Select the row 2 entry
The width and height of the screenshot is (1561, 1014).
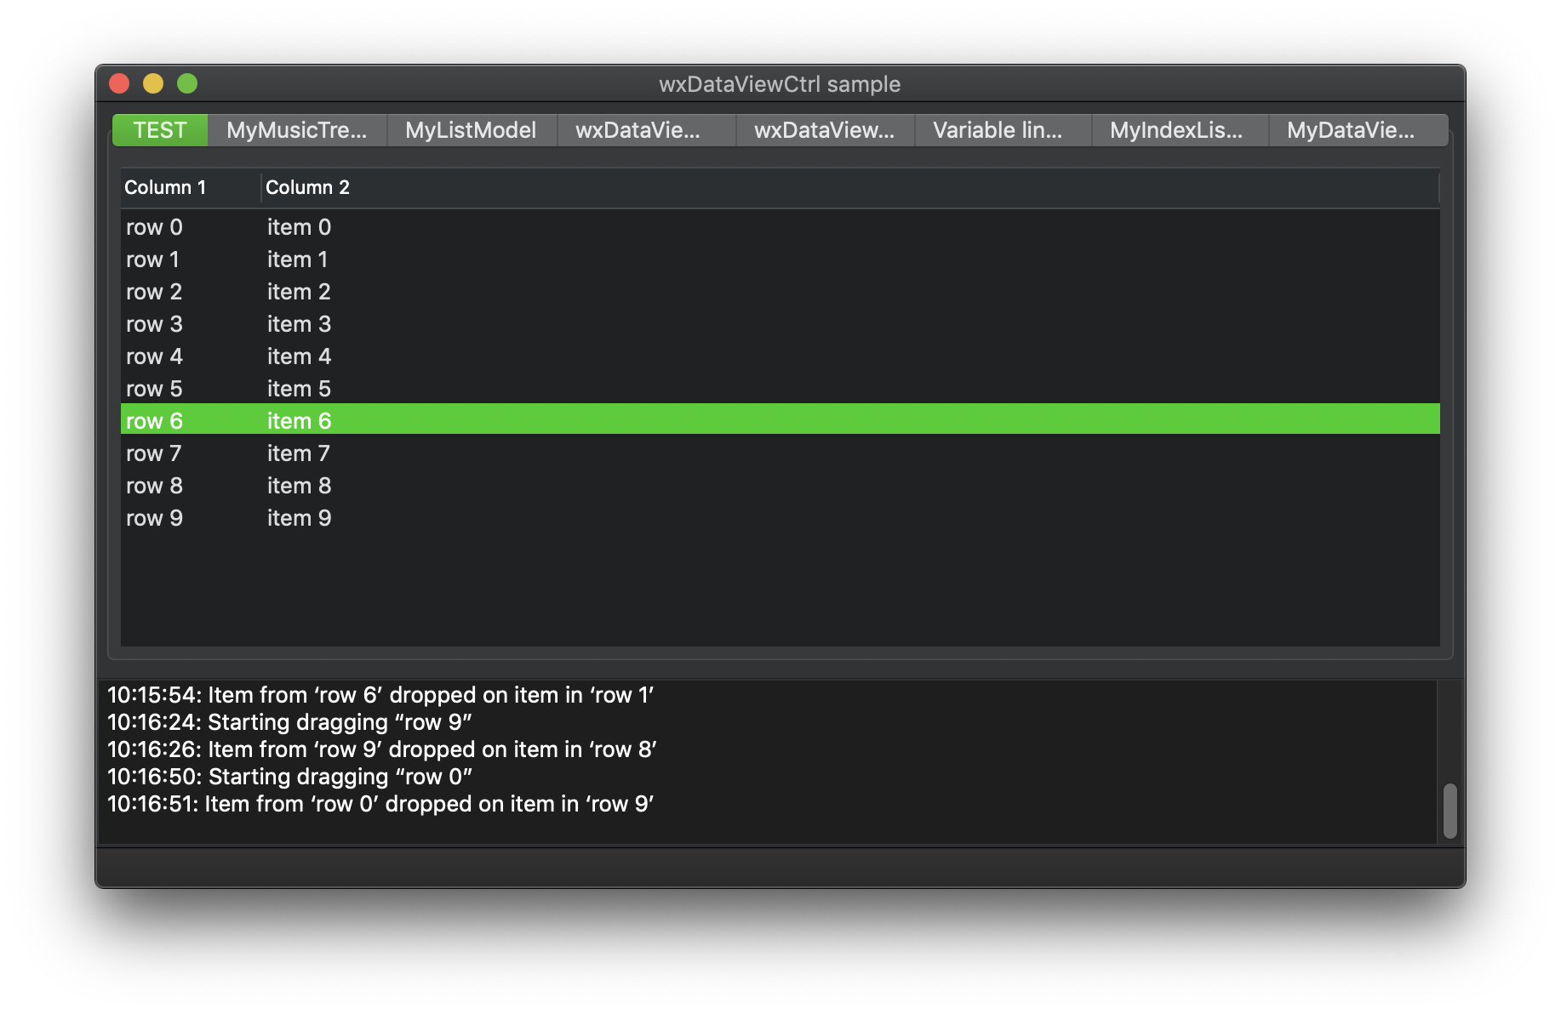click(155, 292)
